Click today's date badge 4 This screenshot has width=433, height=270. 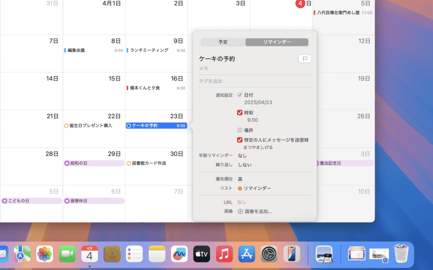[x=300, y=4]
